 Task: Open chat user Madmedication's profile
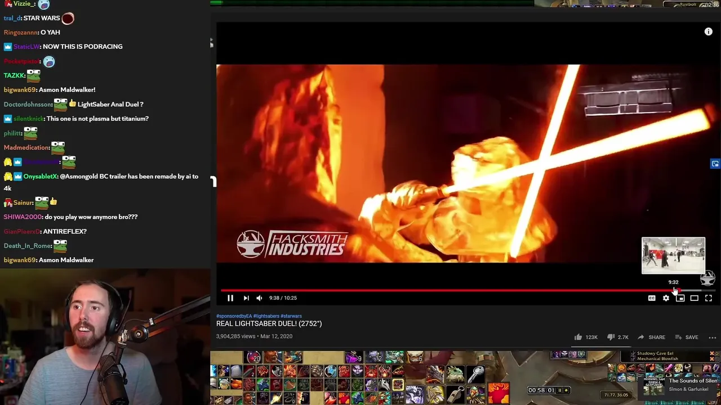click(26, 147)
